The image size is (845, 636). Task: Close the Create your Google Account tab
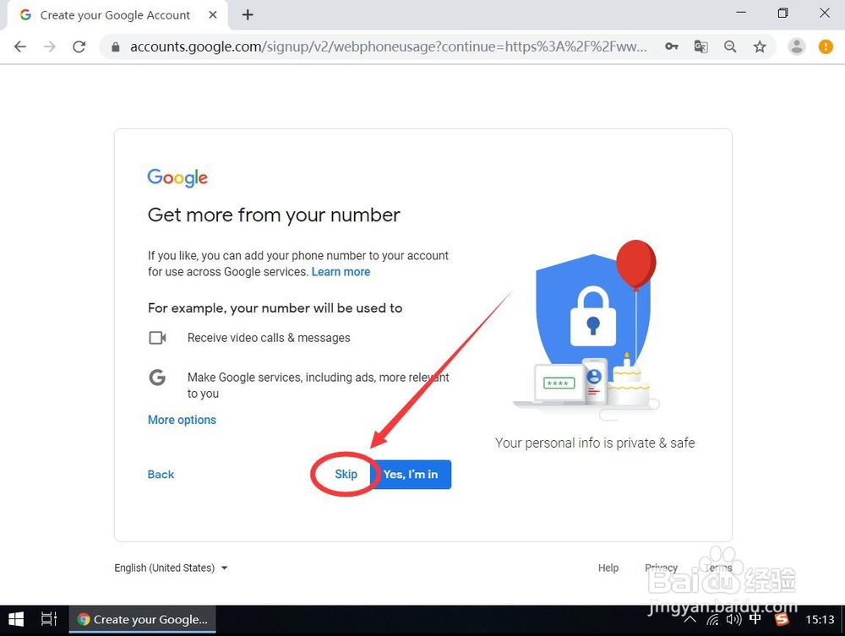click(213, 15)
